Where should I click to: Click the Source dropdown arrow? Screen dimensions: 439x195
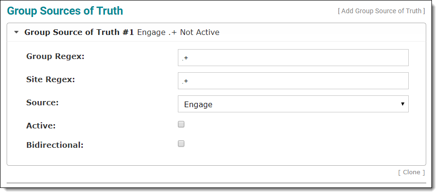[402, 104]
